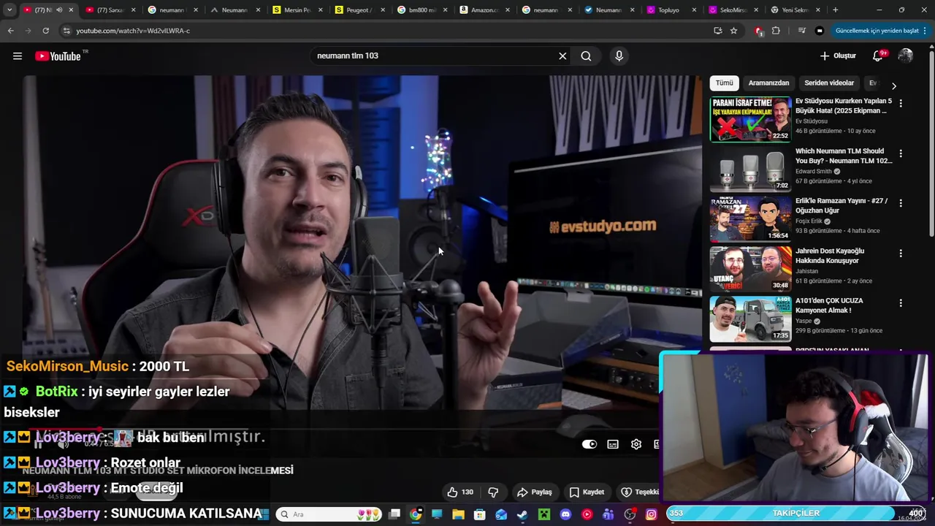Toggle the video autoplay switch
Screen dimensions: 935x526
[589, 444]
